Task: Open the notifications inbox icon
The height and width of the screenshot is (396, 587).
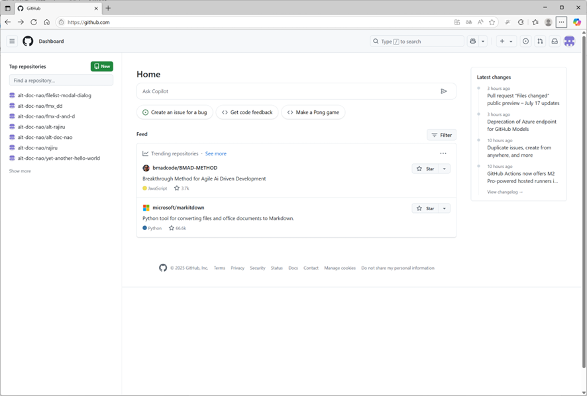Action: (x=555, y=41)
